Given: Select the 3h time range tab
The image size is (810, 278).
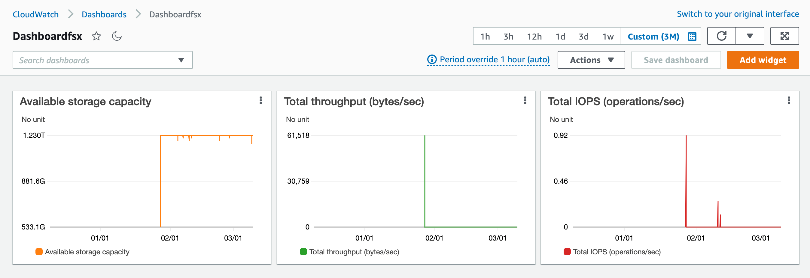Looking at the screenshot, I should tap(508, 36).
